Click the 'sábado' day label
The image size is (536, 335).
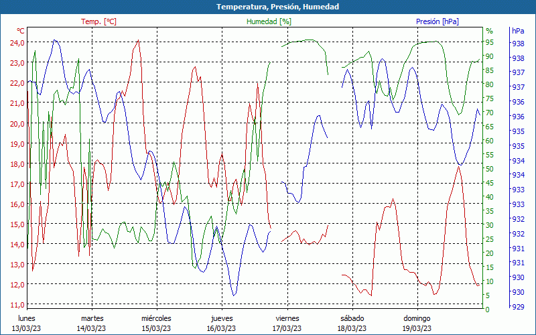[352, 318]
